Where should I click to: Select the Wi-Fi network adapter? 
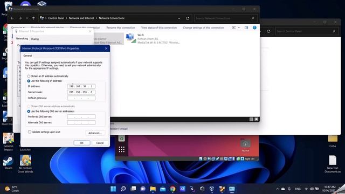(153, 39)
